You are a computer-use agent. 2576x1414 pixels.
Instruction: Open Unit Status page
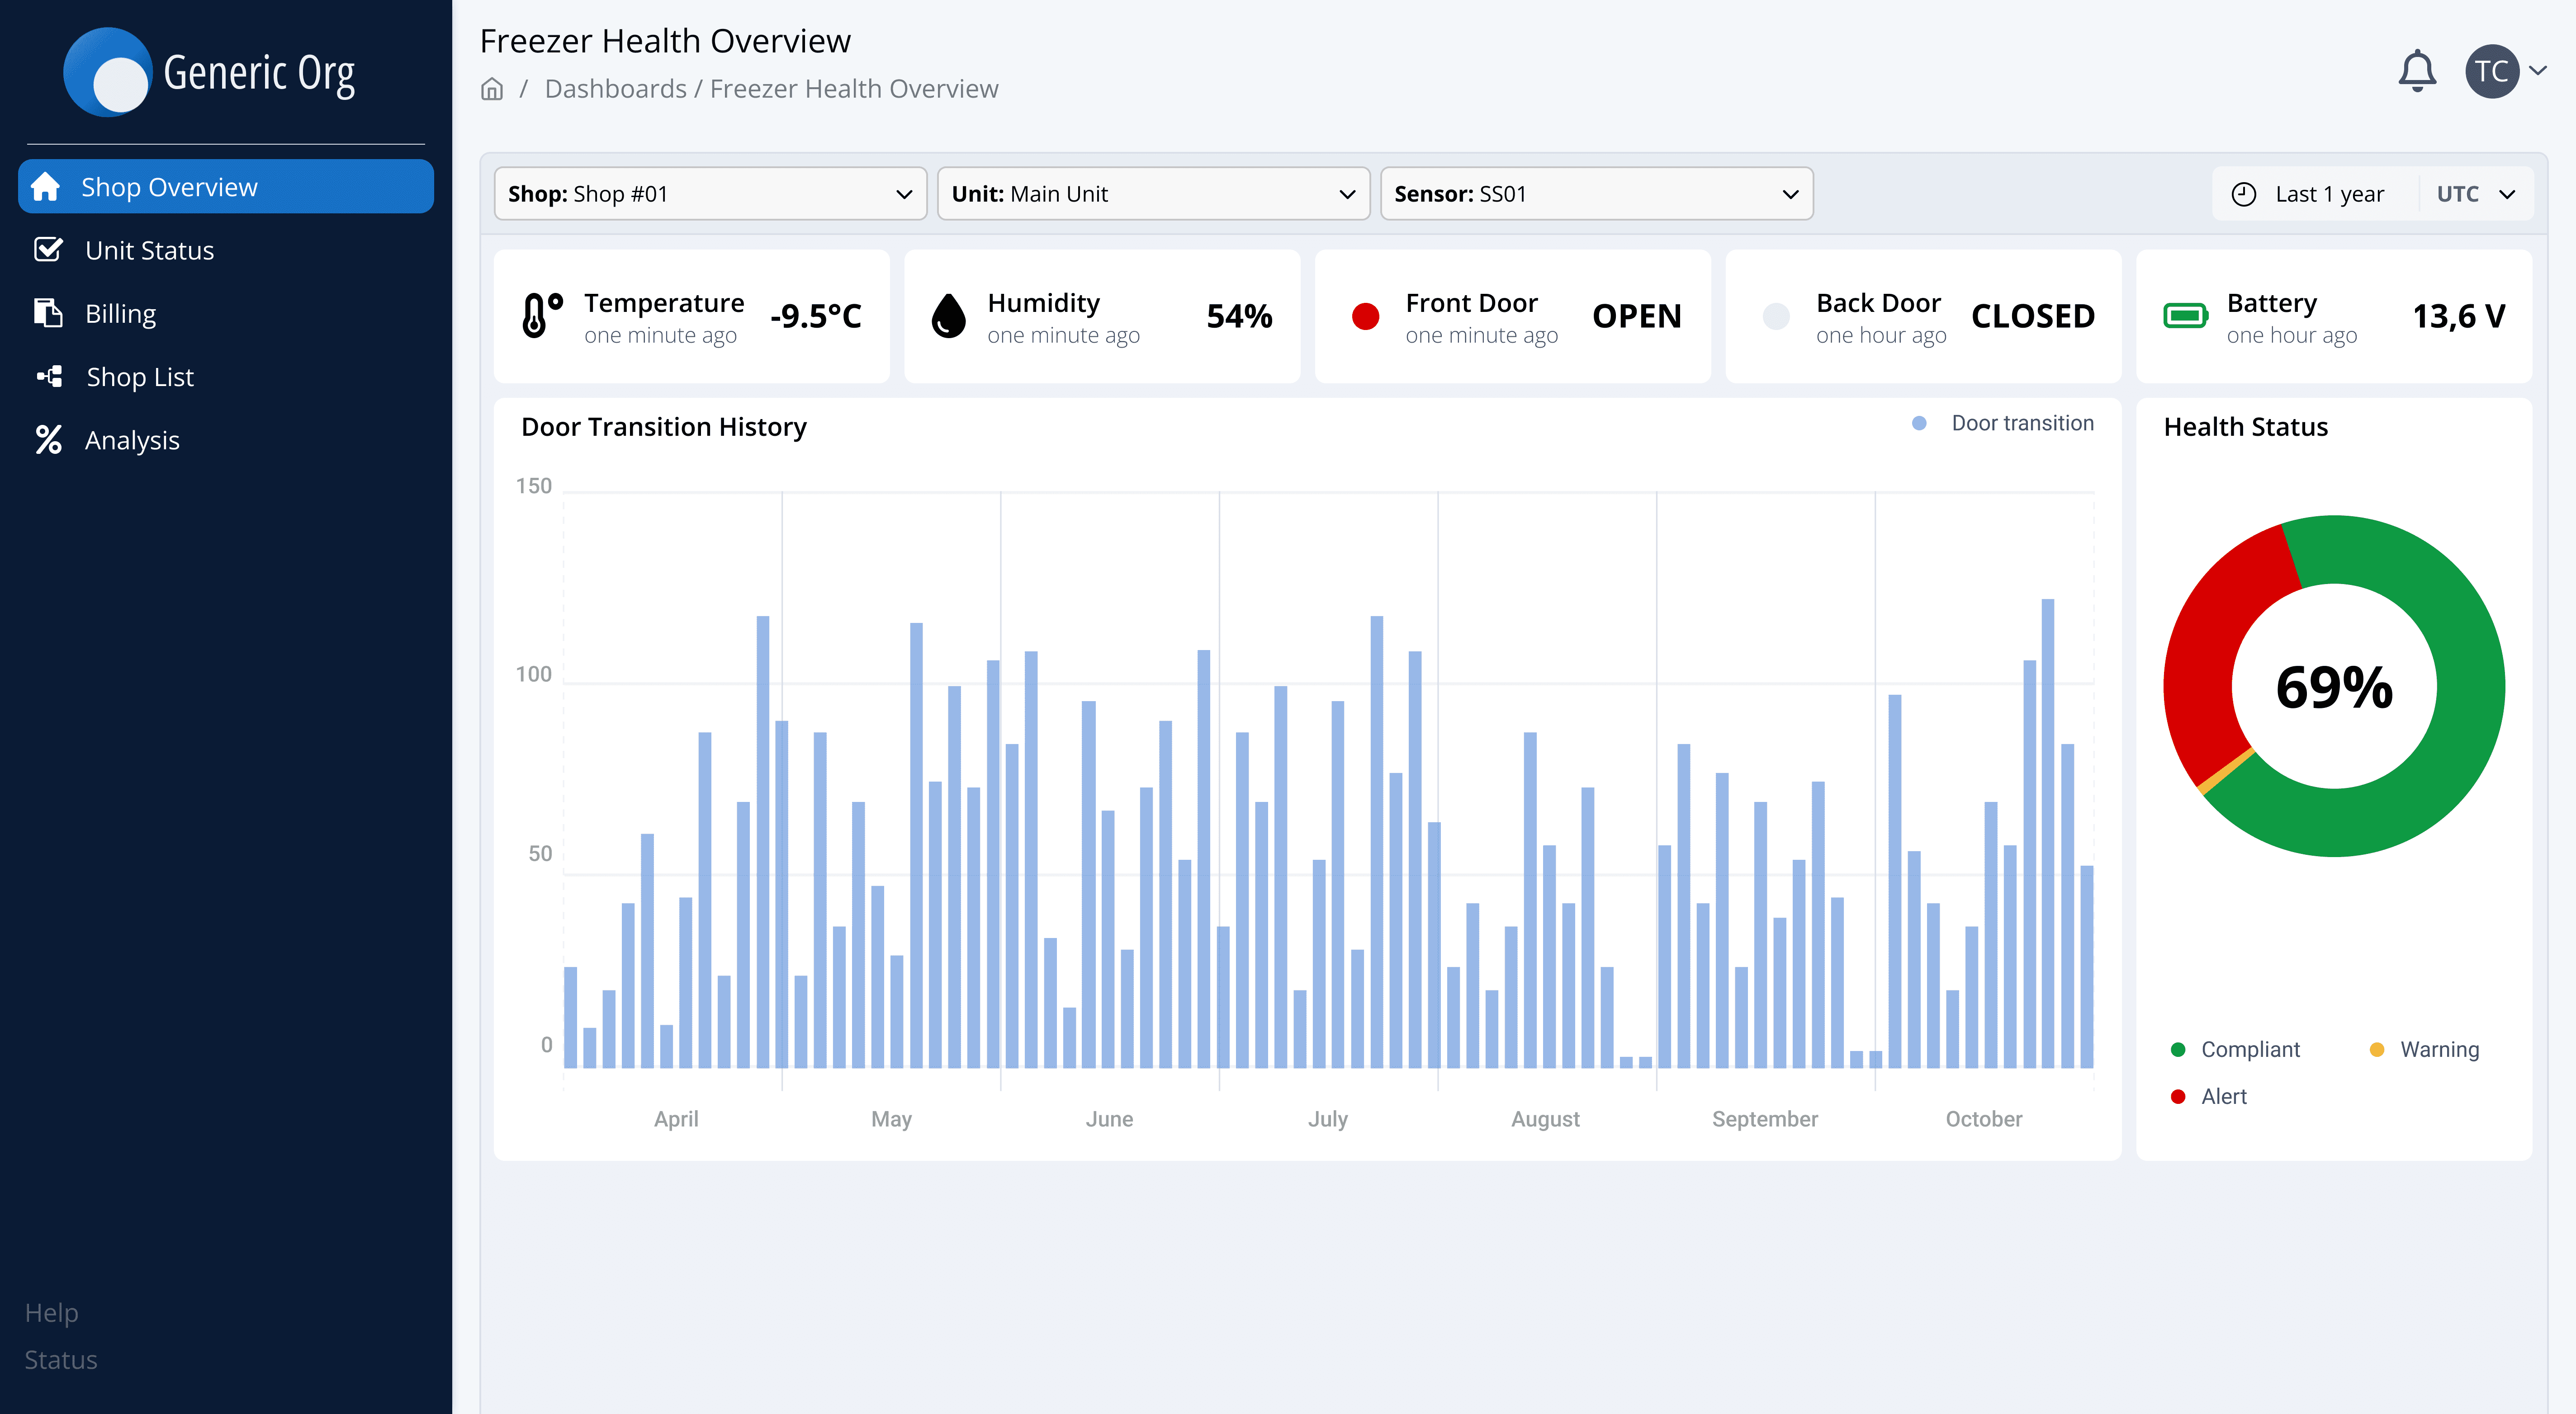point(226,250)
